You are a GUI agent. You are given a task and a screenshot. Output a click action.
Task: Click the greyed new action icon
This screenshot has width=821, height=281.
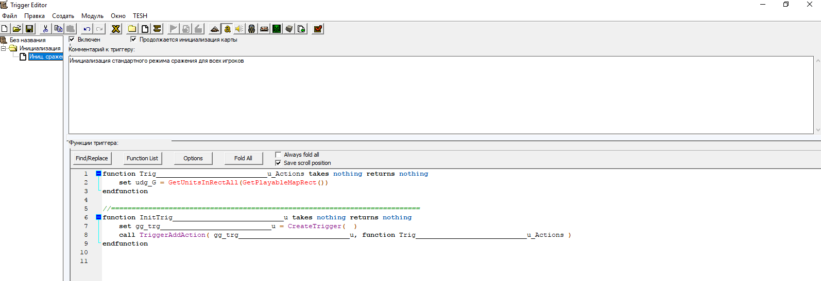coord(198,29)
